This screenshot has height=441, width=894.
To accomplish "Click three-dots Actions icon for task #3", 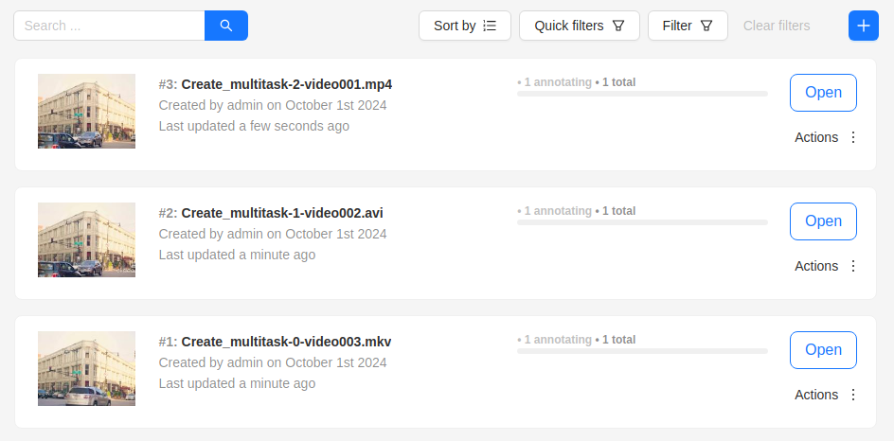I will pos(852,137).
